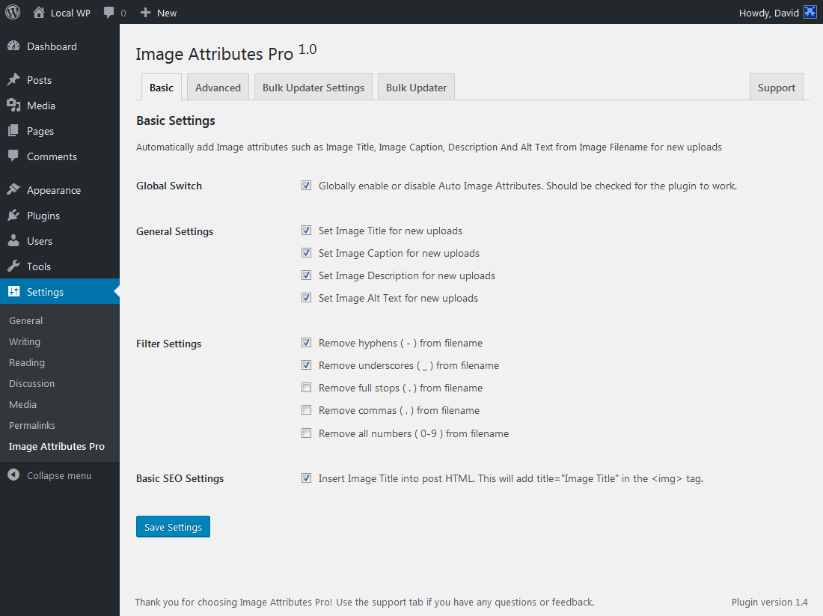Click David's user avatar icon
The width and height of the screenshot is (823, 616).
[810, 13]
